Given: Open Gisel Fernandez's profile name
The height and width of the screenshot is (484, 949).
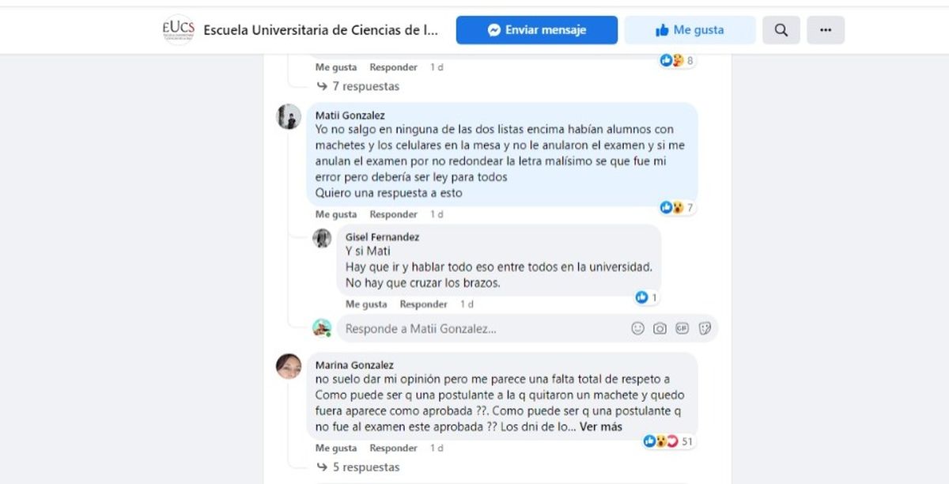Looking at the screenshot, I should pyautogui.click(x=382, y=237).
